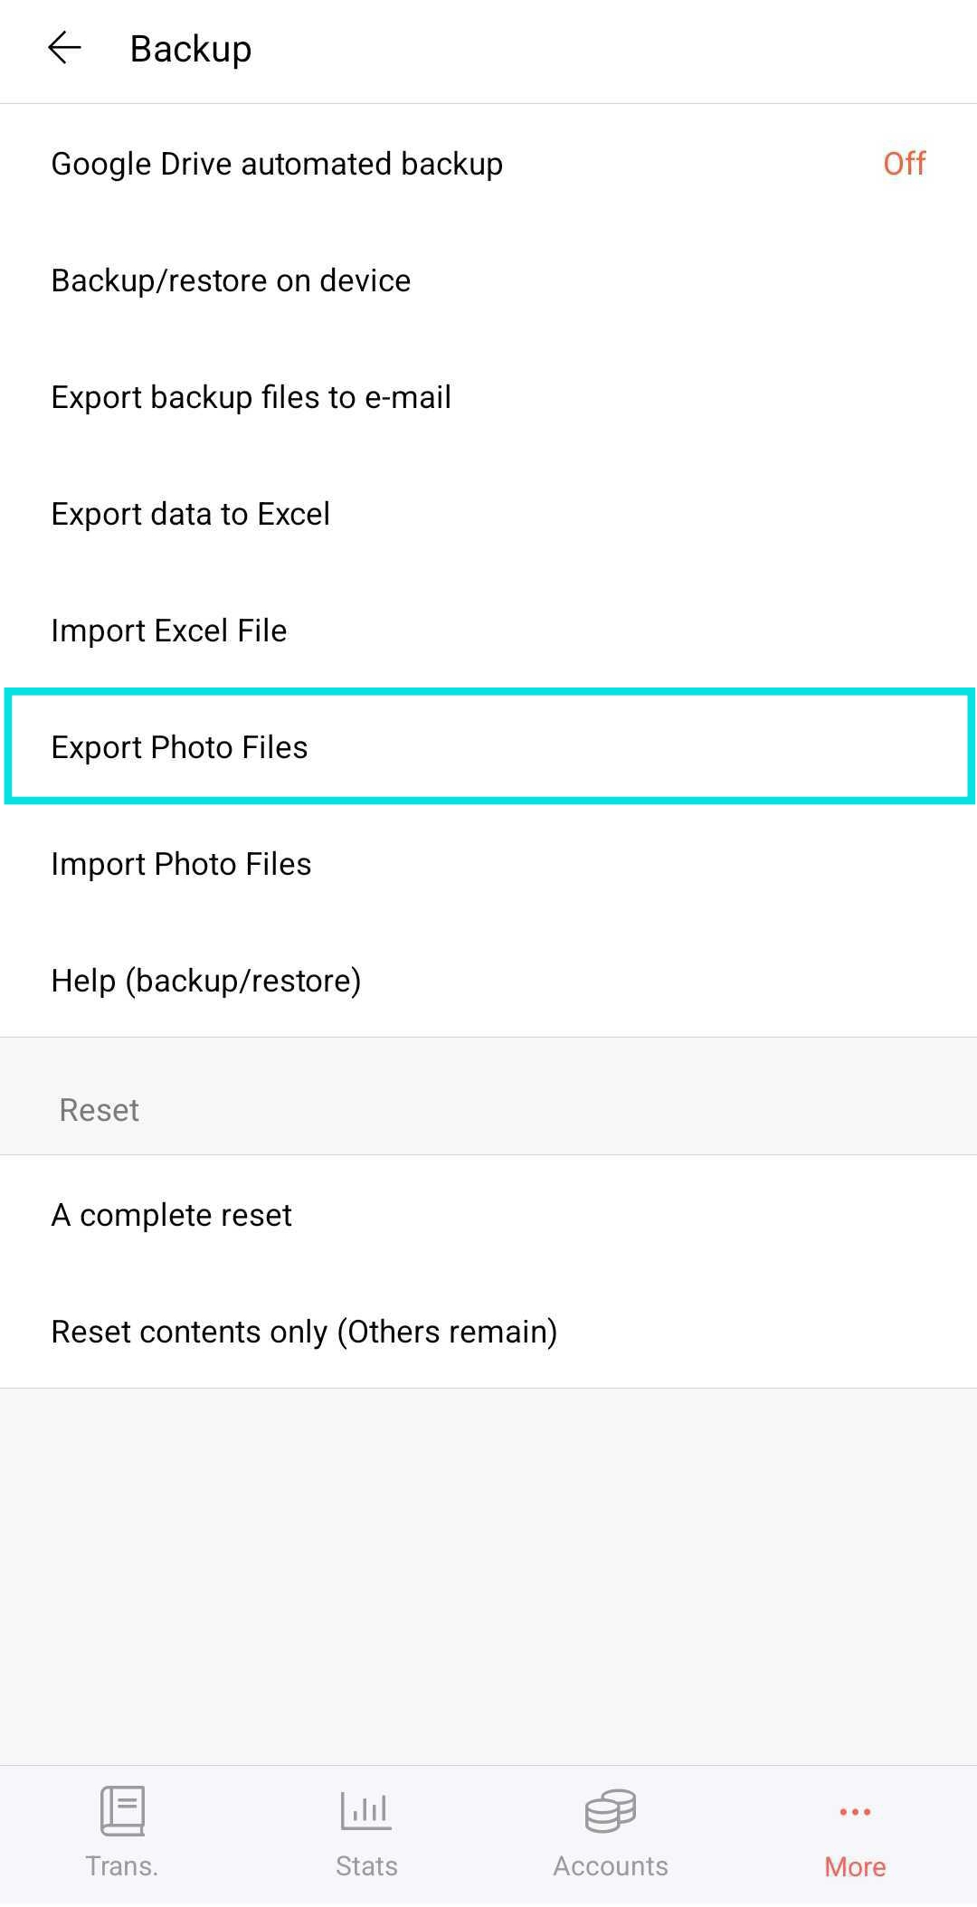
Task: Select Import Photo Files
Action: pos(488,864)
